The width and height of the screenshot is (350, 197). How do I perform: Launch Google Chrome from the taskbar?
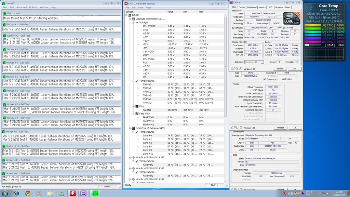pyautogui.click(x=28, y=193)
